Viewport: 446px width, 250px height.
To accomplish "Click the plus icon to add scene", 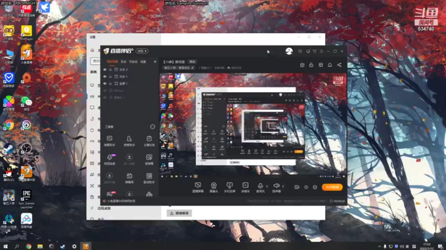I will 155,62.
